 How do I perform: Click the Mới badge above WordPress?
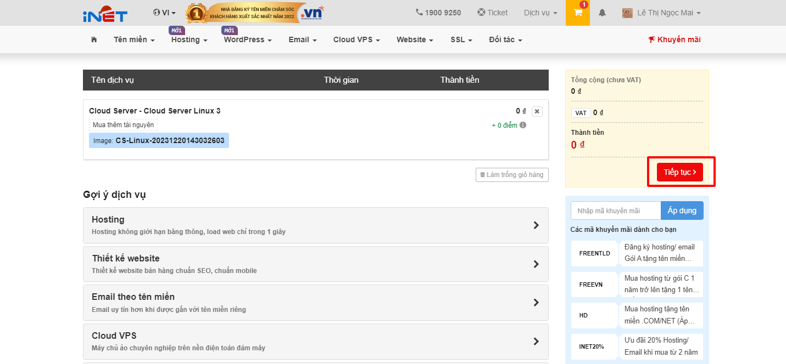[230, 30]
